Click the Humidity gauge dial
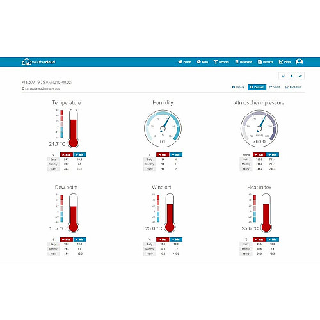Screen dimensions: 320x320 pos(163,129)
